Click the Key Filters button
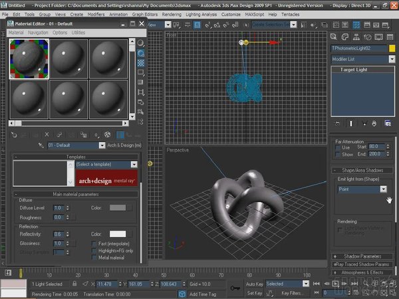This screenshot has width=399, height=299. tap(291, 293)
